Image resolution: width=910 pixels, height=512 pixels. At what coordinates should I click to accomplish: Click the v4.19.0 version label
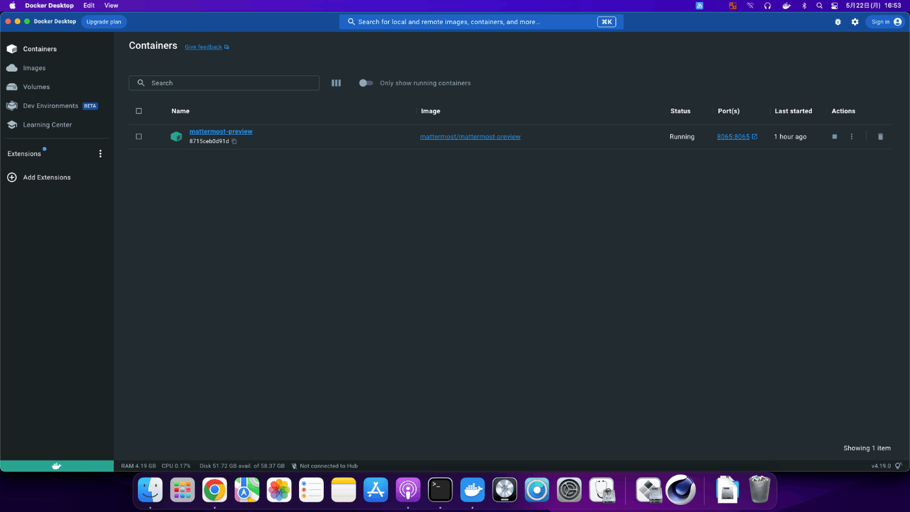pyautogui.click(x=881, y=466)
